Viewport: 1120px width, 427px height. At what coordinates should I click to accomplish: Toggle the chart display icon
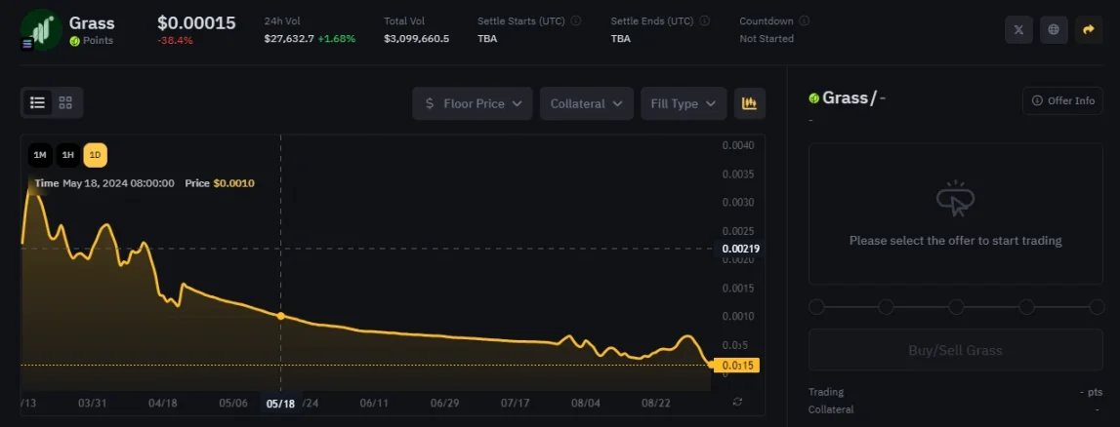point(749,103)
